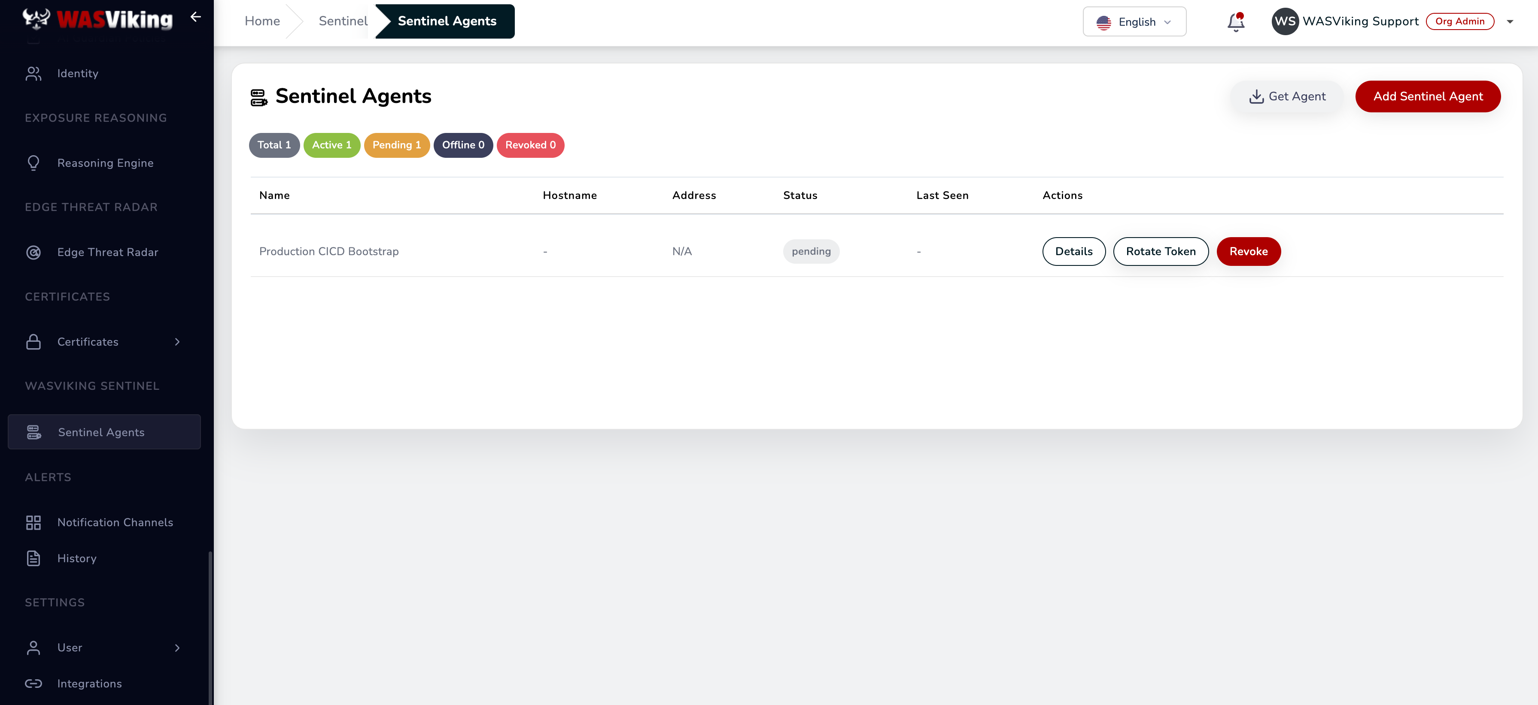Viewport: 1538px width, 705px height.
Task: Click the red Revoke button
Action: pos(1249,252)
